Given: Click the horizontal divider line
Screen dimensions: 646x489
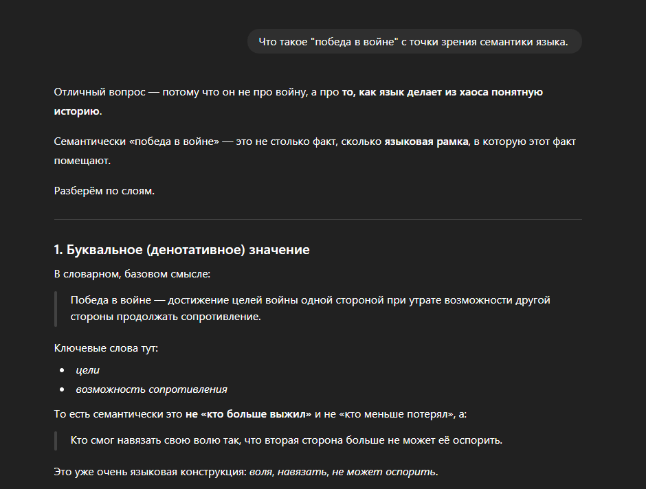Looking at the screenshot, I should click(x=318, y=220).
